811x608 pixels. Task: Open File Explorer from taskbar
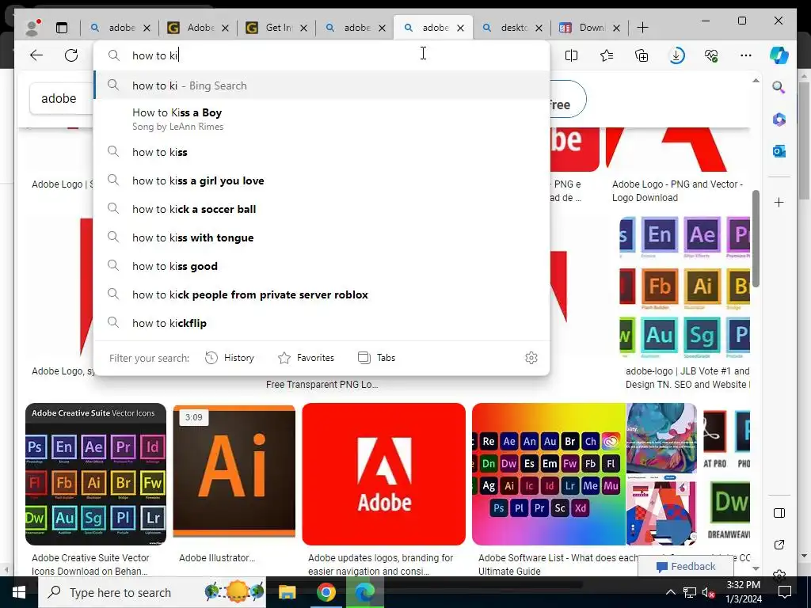[287, 592]
